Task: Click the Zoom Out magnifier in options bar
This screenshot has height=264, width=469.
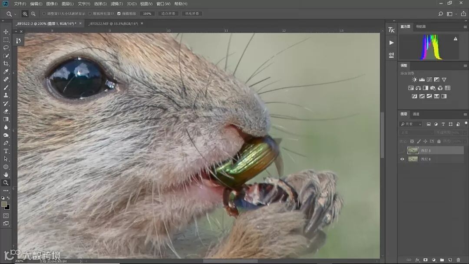Action: [x=33, y=14]
